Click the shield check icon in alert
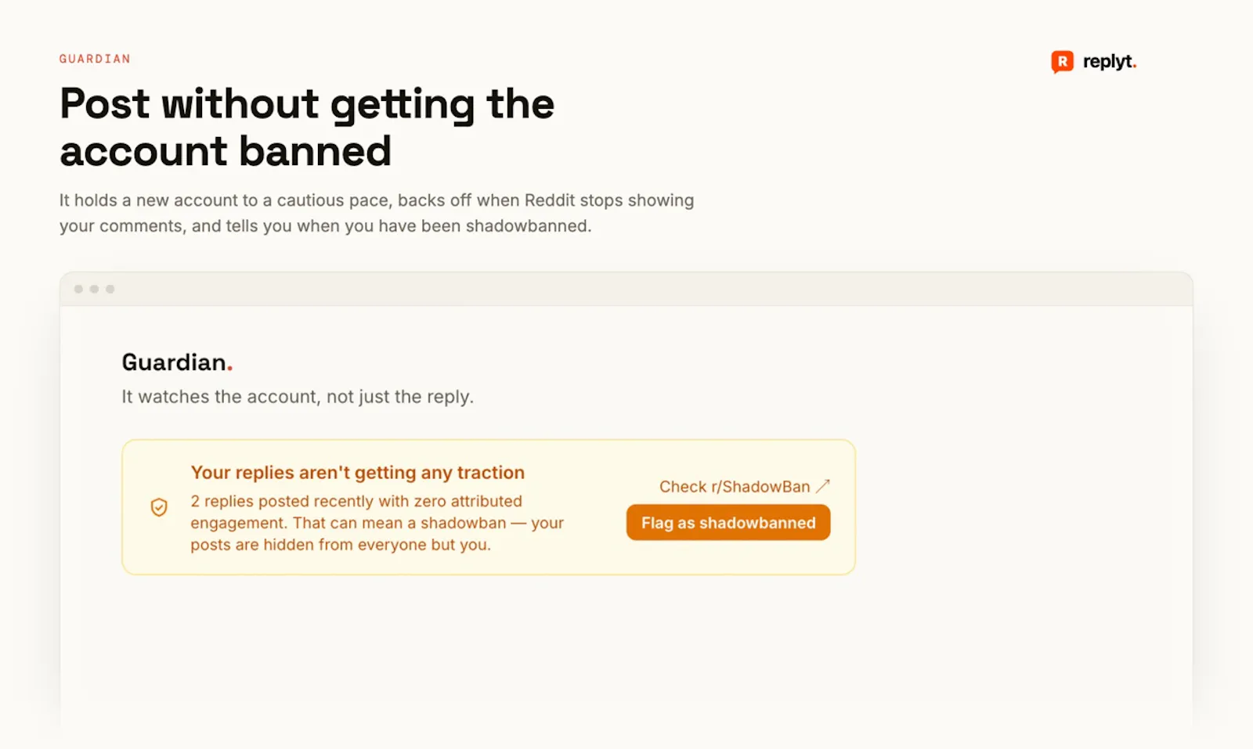Image resolution: width=1253 pixels, height=749 pixels. pos(159,507)
